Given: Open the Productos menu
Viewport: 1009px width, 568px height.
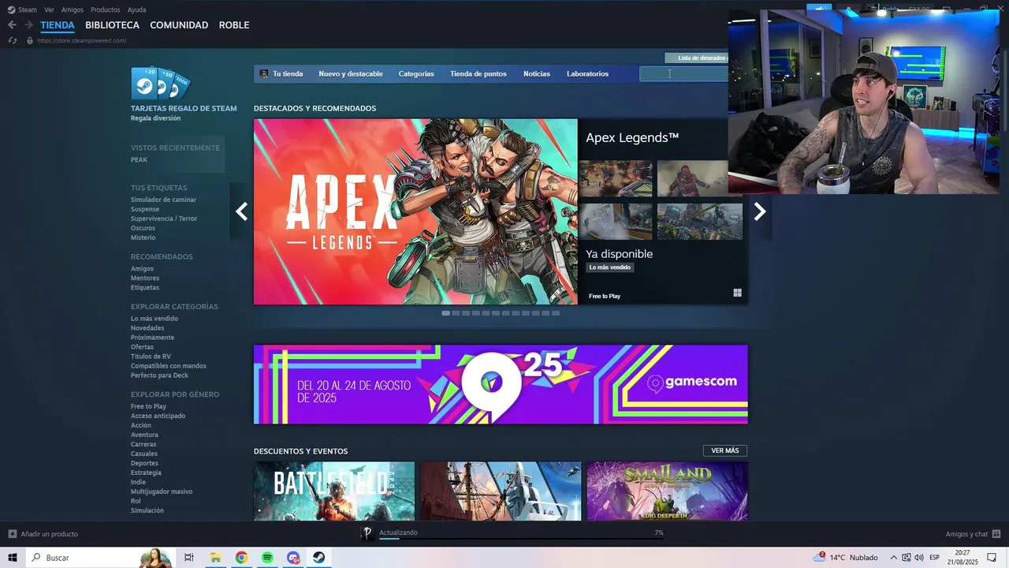Looking at the screenshot, I should coord(106,9).
